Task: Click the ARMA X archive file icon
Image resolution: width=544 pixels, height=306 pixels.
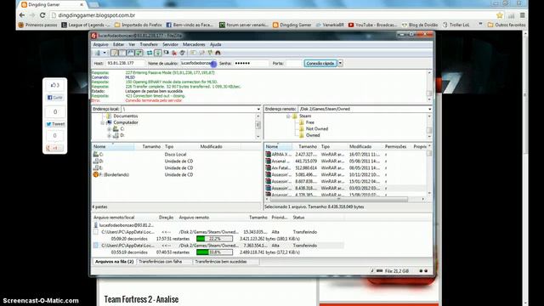Action: 268,154
